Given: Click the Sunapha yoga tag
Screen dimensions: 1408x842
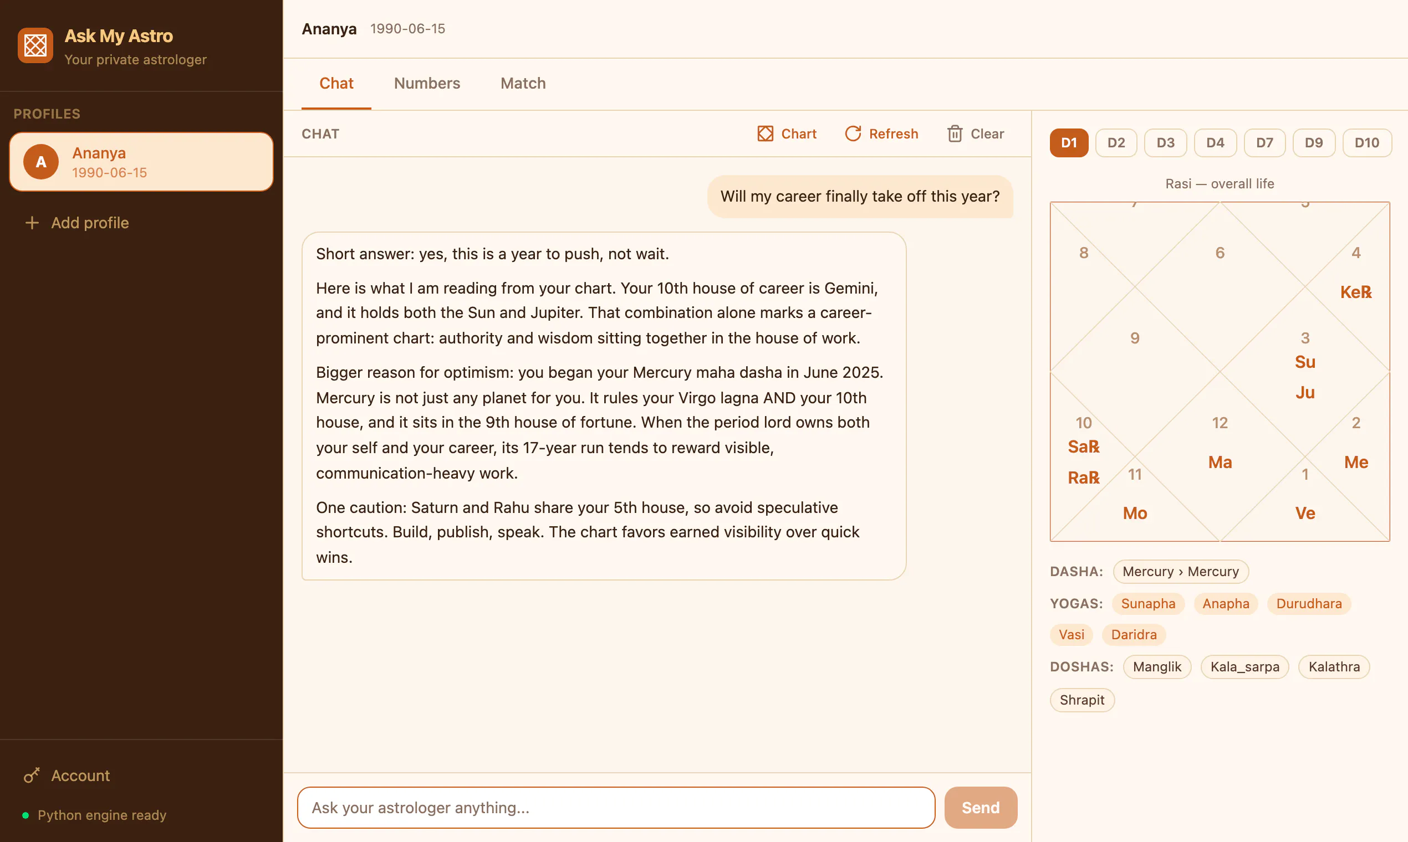Looking at the screenshot, I should coord(1148,603).
